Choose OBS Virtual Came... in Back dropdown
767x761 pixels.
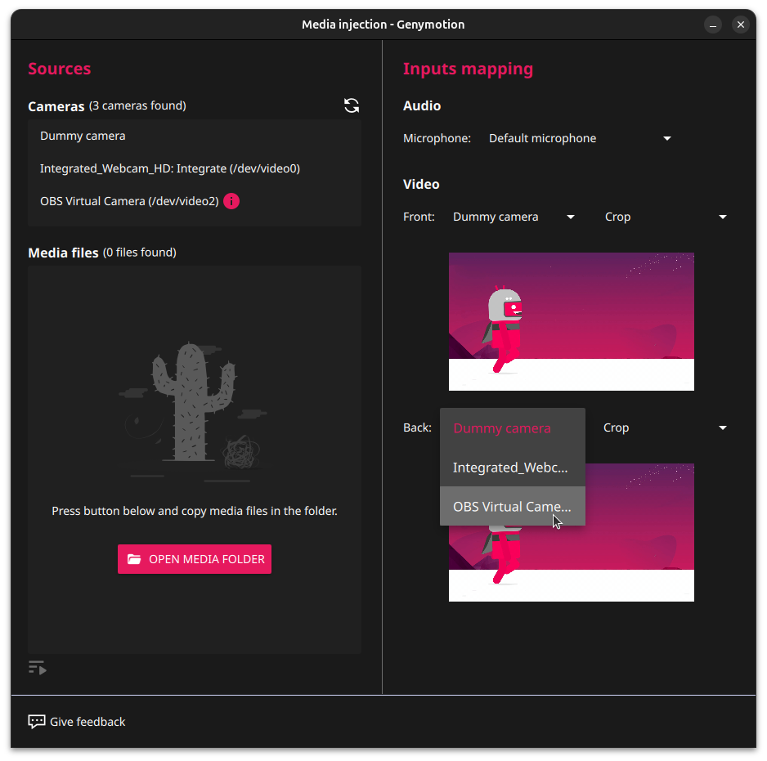513,506
